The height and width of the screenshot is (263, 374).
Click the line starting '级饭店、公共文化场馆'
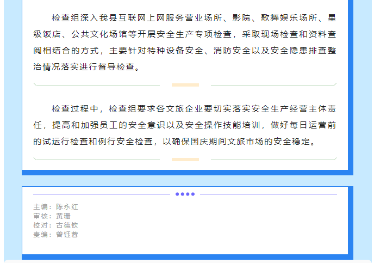tap(185, 34)
